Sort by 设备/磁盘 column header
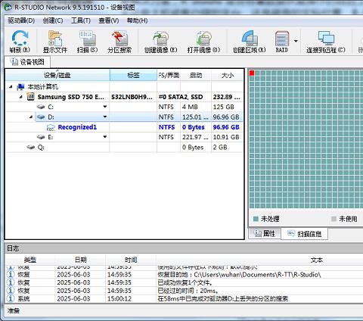 point(57,75)
